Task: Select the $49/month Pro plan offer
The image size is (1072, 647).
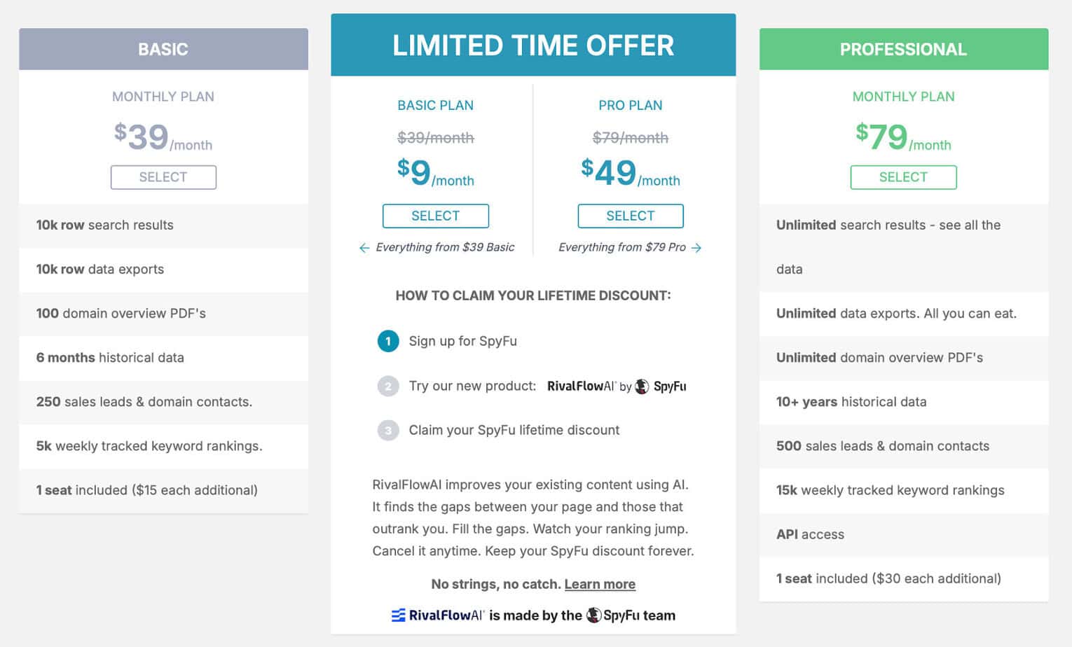Action: click(x=631, y=216)
